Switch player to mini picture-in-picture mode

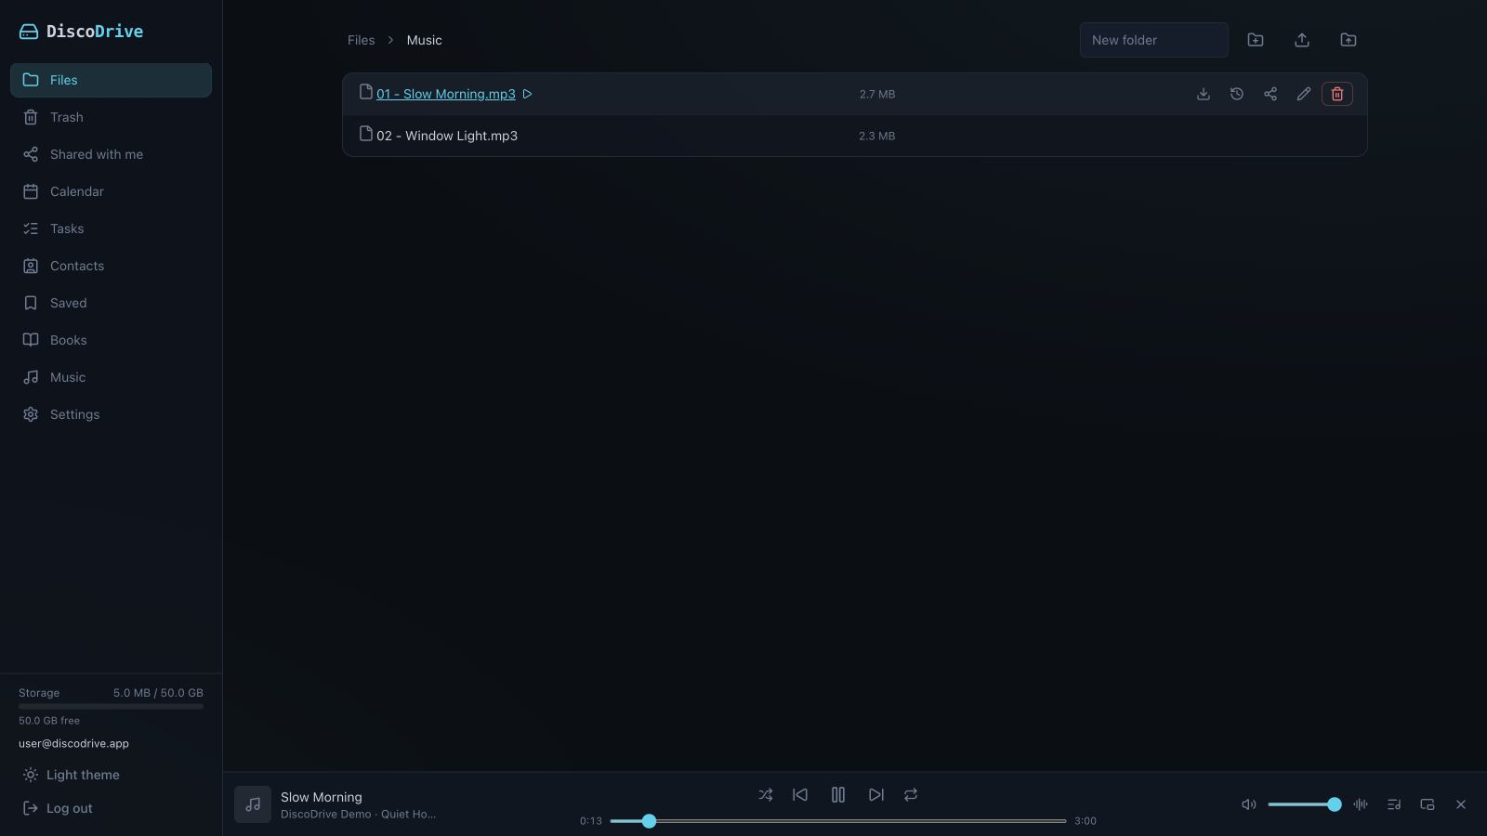click(1428, 804)
